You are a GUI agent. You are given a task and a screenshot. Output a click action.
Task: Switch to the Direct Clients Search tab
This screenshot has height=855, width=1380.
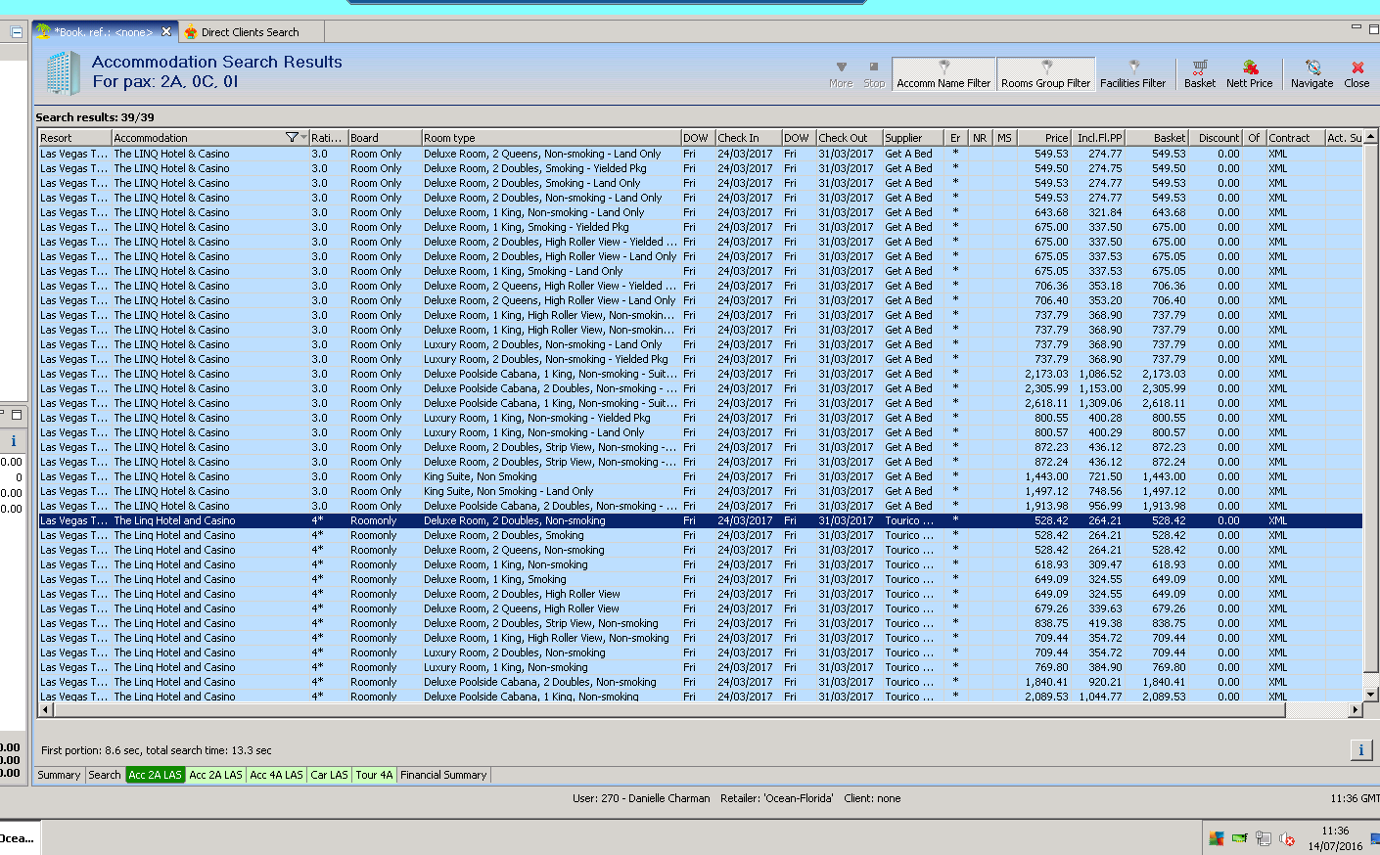coord(250,32)
